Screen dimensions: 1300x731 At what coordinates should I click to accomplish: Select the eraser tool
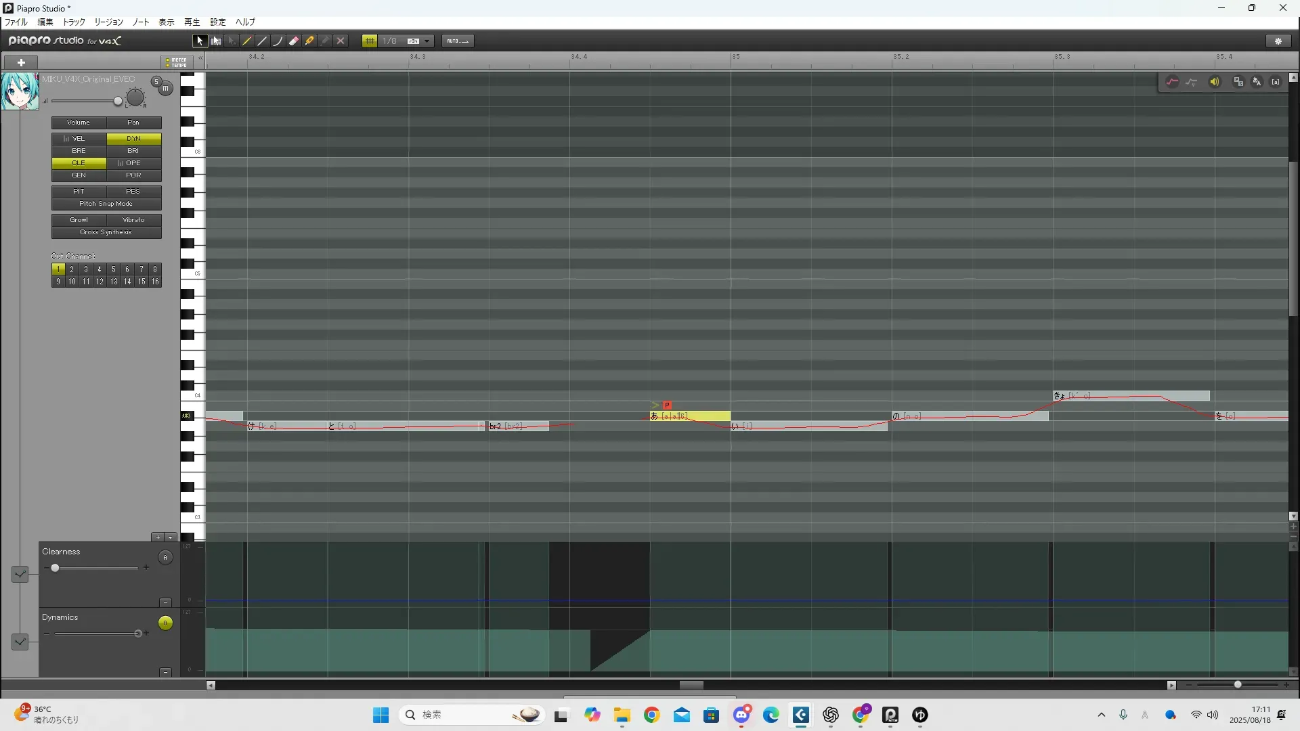click(294, 41)
